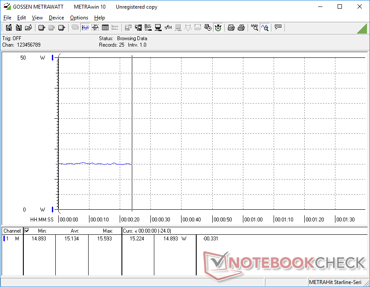Click the blue 50 W axis marker
This screenshot has height=287, width=370.
point(52,57)
